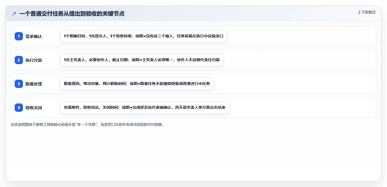Viewport: 387px width, 187px height.
Task: Click the description box starting 结果附件
Action: click(145, 108)
